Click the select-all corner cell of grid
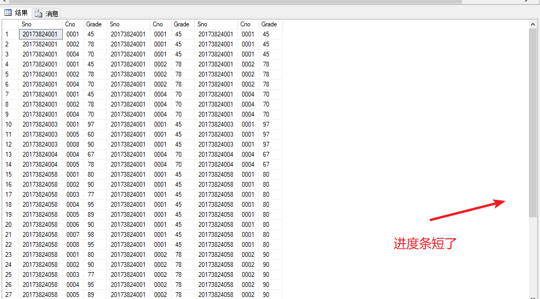Viewport: 540px width, 299px height. 11,24
